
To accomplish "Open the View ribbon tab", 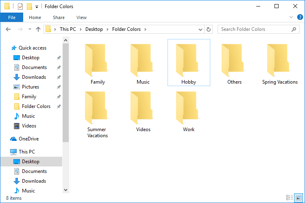I will (81, 17).
